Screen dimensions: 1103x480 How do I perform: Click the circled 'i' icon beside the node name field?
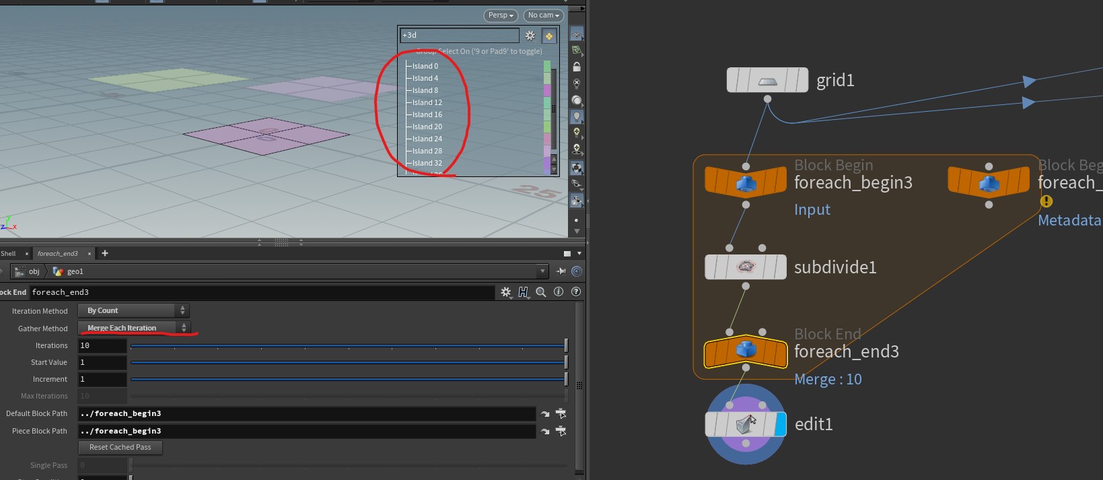pyautogui.click(x=559, y=292)
